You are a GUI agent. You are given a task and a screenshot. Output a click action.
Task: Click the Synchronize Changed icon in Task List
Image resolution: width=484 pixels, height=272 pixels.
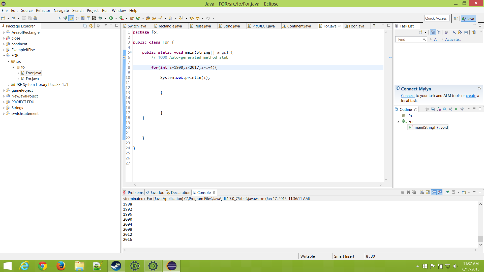474,32
